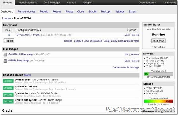Click the 'Outgoing: 102 MB' network entry
The width and height of the screenshot is (178, 115).
155,64
